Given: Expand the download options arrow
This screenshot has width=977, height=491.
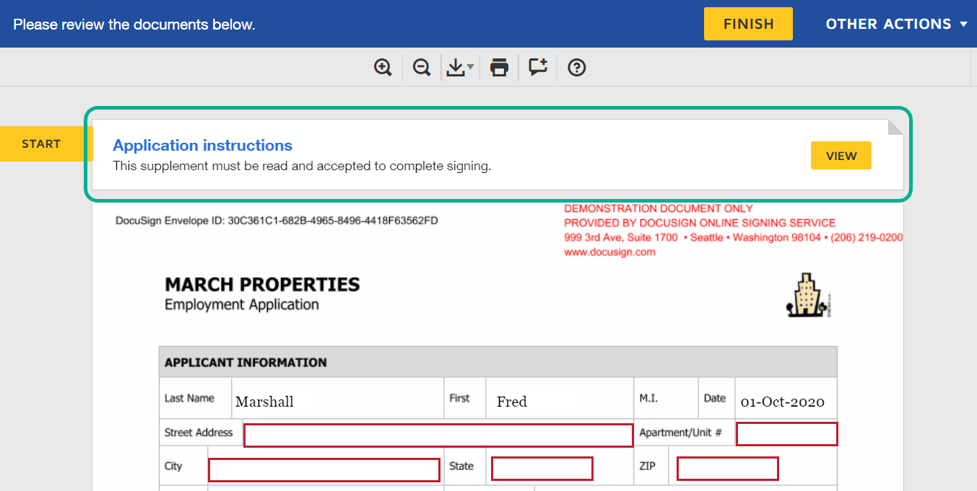Looking at the screenshot, I should point(471,68).
